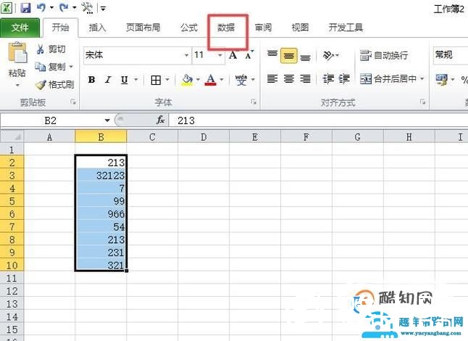
Task: Decrease indent icon
Action: 328,79
